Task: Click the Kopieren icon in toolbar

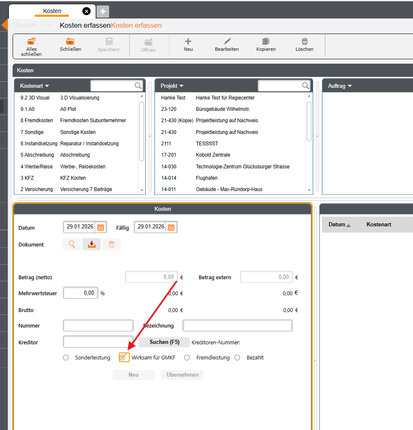Action: pos(266,42)
